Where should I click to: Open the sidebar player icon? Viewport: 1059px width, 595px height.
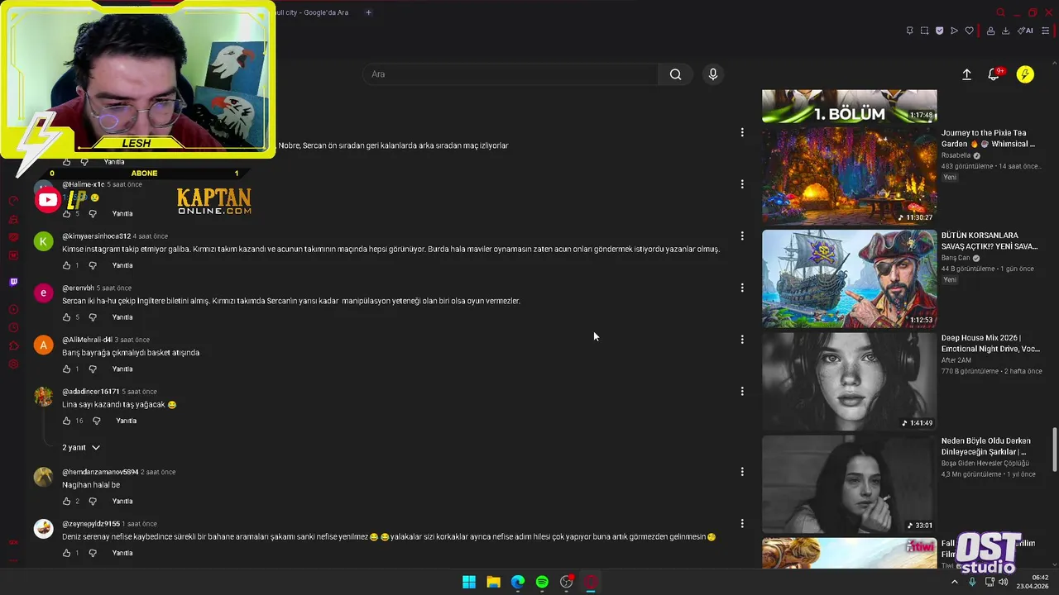pyautogui.click(x=13, y=310)
